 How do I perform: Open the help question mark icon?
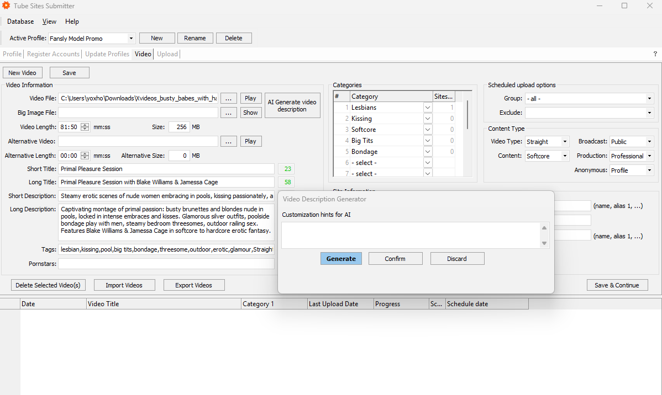[x=655, y=54]
